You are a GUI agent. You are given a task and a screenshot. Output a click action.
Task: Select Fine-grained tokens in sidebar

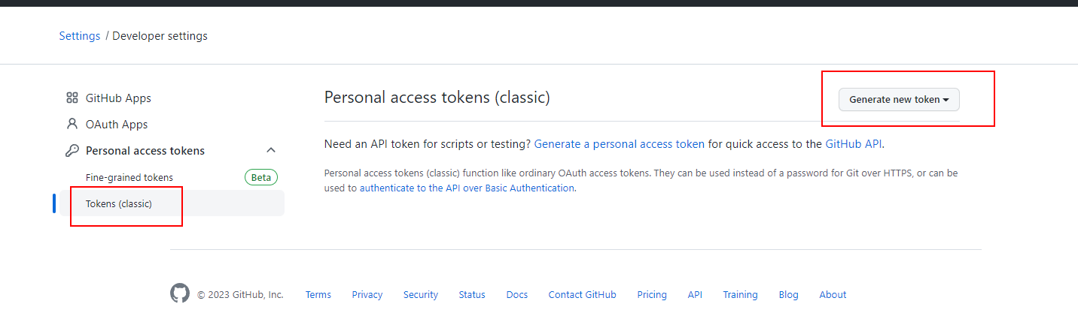pos(129,177)
